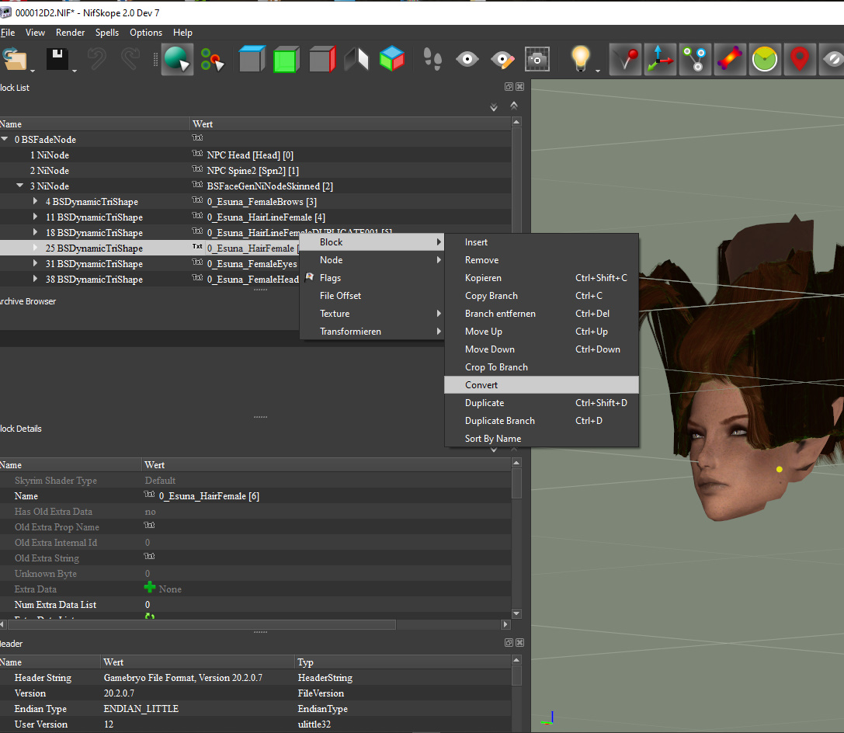The width and height of the screenshot is (844, 733).
Task: Open the dropdown arrow beside the light bulb
Action: click(x=598, y=71)
